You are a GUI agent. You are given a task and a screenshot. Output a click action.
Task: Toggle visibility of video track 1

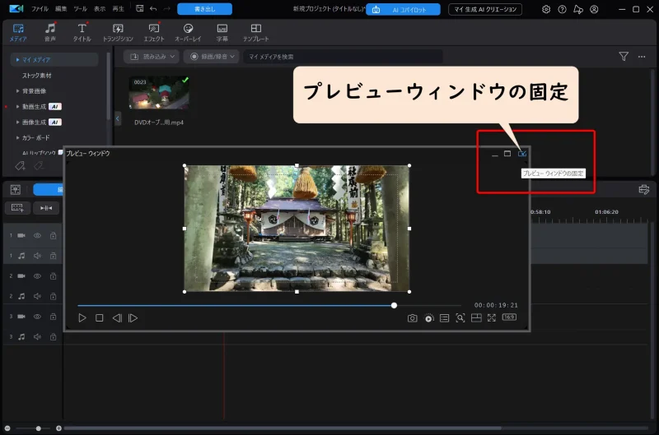point(37,236)
